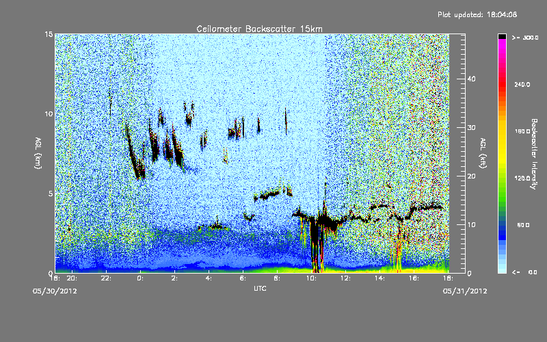The image size is (547, 342).
Task: Select the "AGL (km)" axis label
Action: (38, 153)
